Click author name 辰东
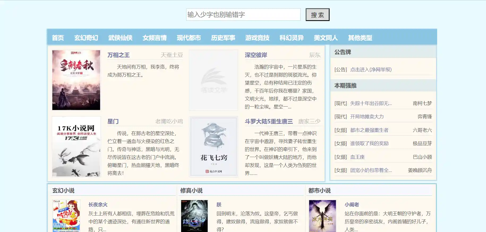Viewport: 486px width, 232px height. [315, 55]
